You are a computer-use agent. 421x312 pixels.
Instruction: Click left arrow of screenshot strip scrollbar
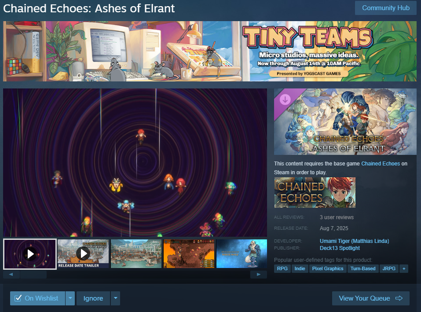coord(11,275)
